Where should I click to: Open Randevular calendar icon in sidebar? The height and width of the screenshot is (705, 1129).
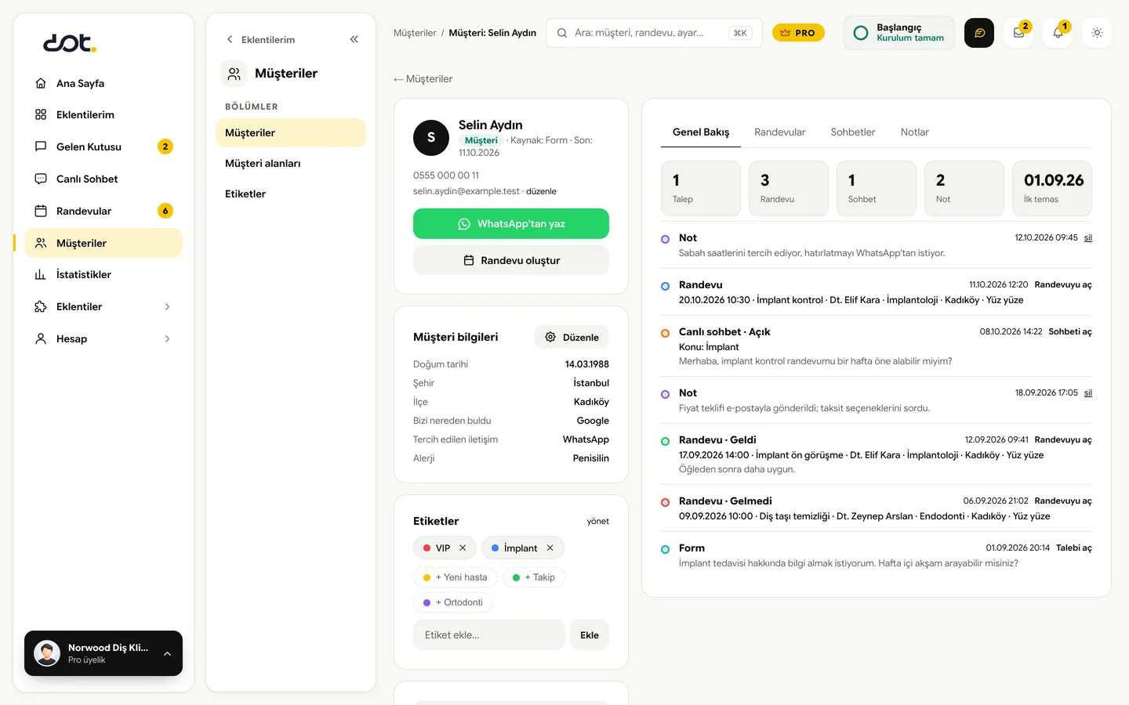(41, 211)
